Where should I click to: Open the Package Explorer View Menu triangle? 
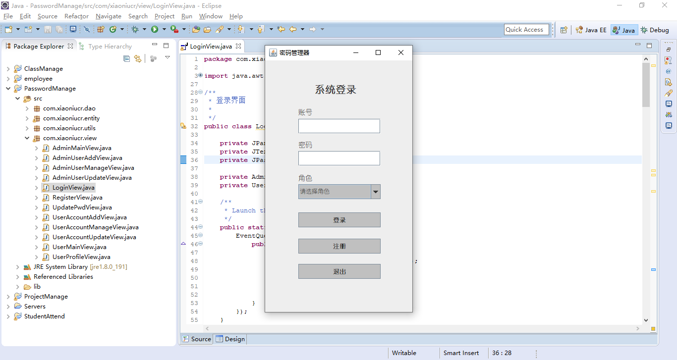[168, 57]
